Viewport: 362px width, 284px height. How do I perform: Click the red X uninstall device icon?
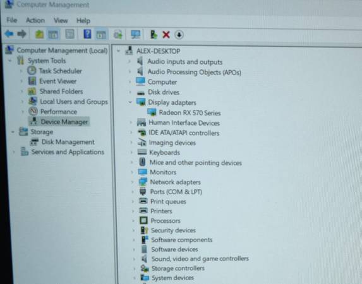(x=166, y=35)
